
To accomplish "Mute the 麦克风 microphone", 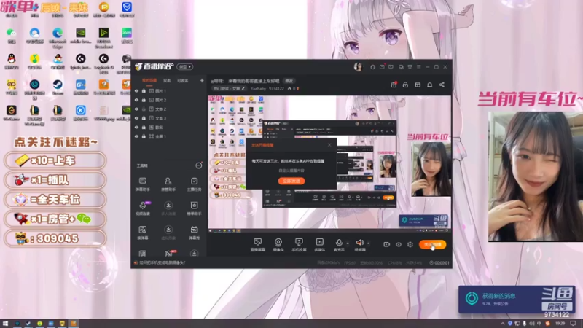I will point(339,245).
